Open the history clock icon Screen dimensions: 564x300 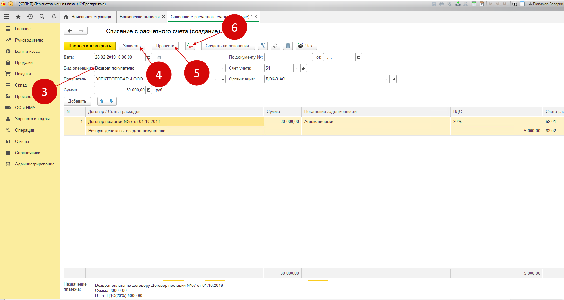pos(30,17)
